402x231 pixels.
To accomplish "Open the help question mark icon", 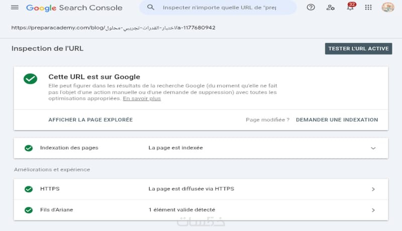I will click(x=311, y=8).
